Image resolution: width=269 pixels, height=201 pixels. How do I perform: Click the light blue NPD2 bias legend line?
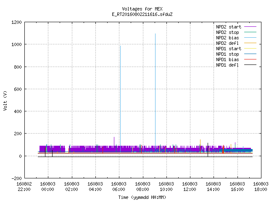[250, 38]
